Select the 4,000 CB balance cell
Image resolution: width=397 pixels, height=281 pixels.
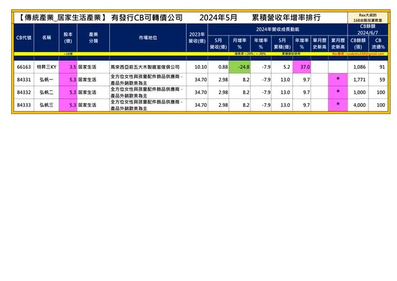point(358,105)
